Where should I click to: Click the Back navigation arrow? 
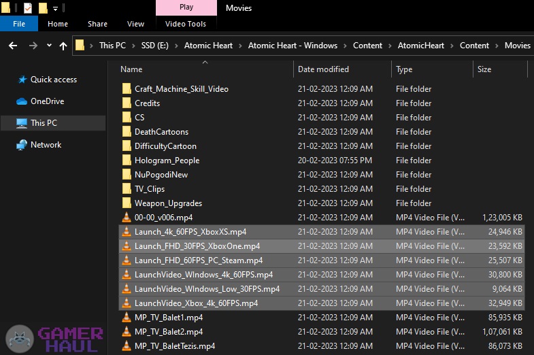[x=13, y=46]
